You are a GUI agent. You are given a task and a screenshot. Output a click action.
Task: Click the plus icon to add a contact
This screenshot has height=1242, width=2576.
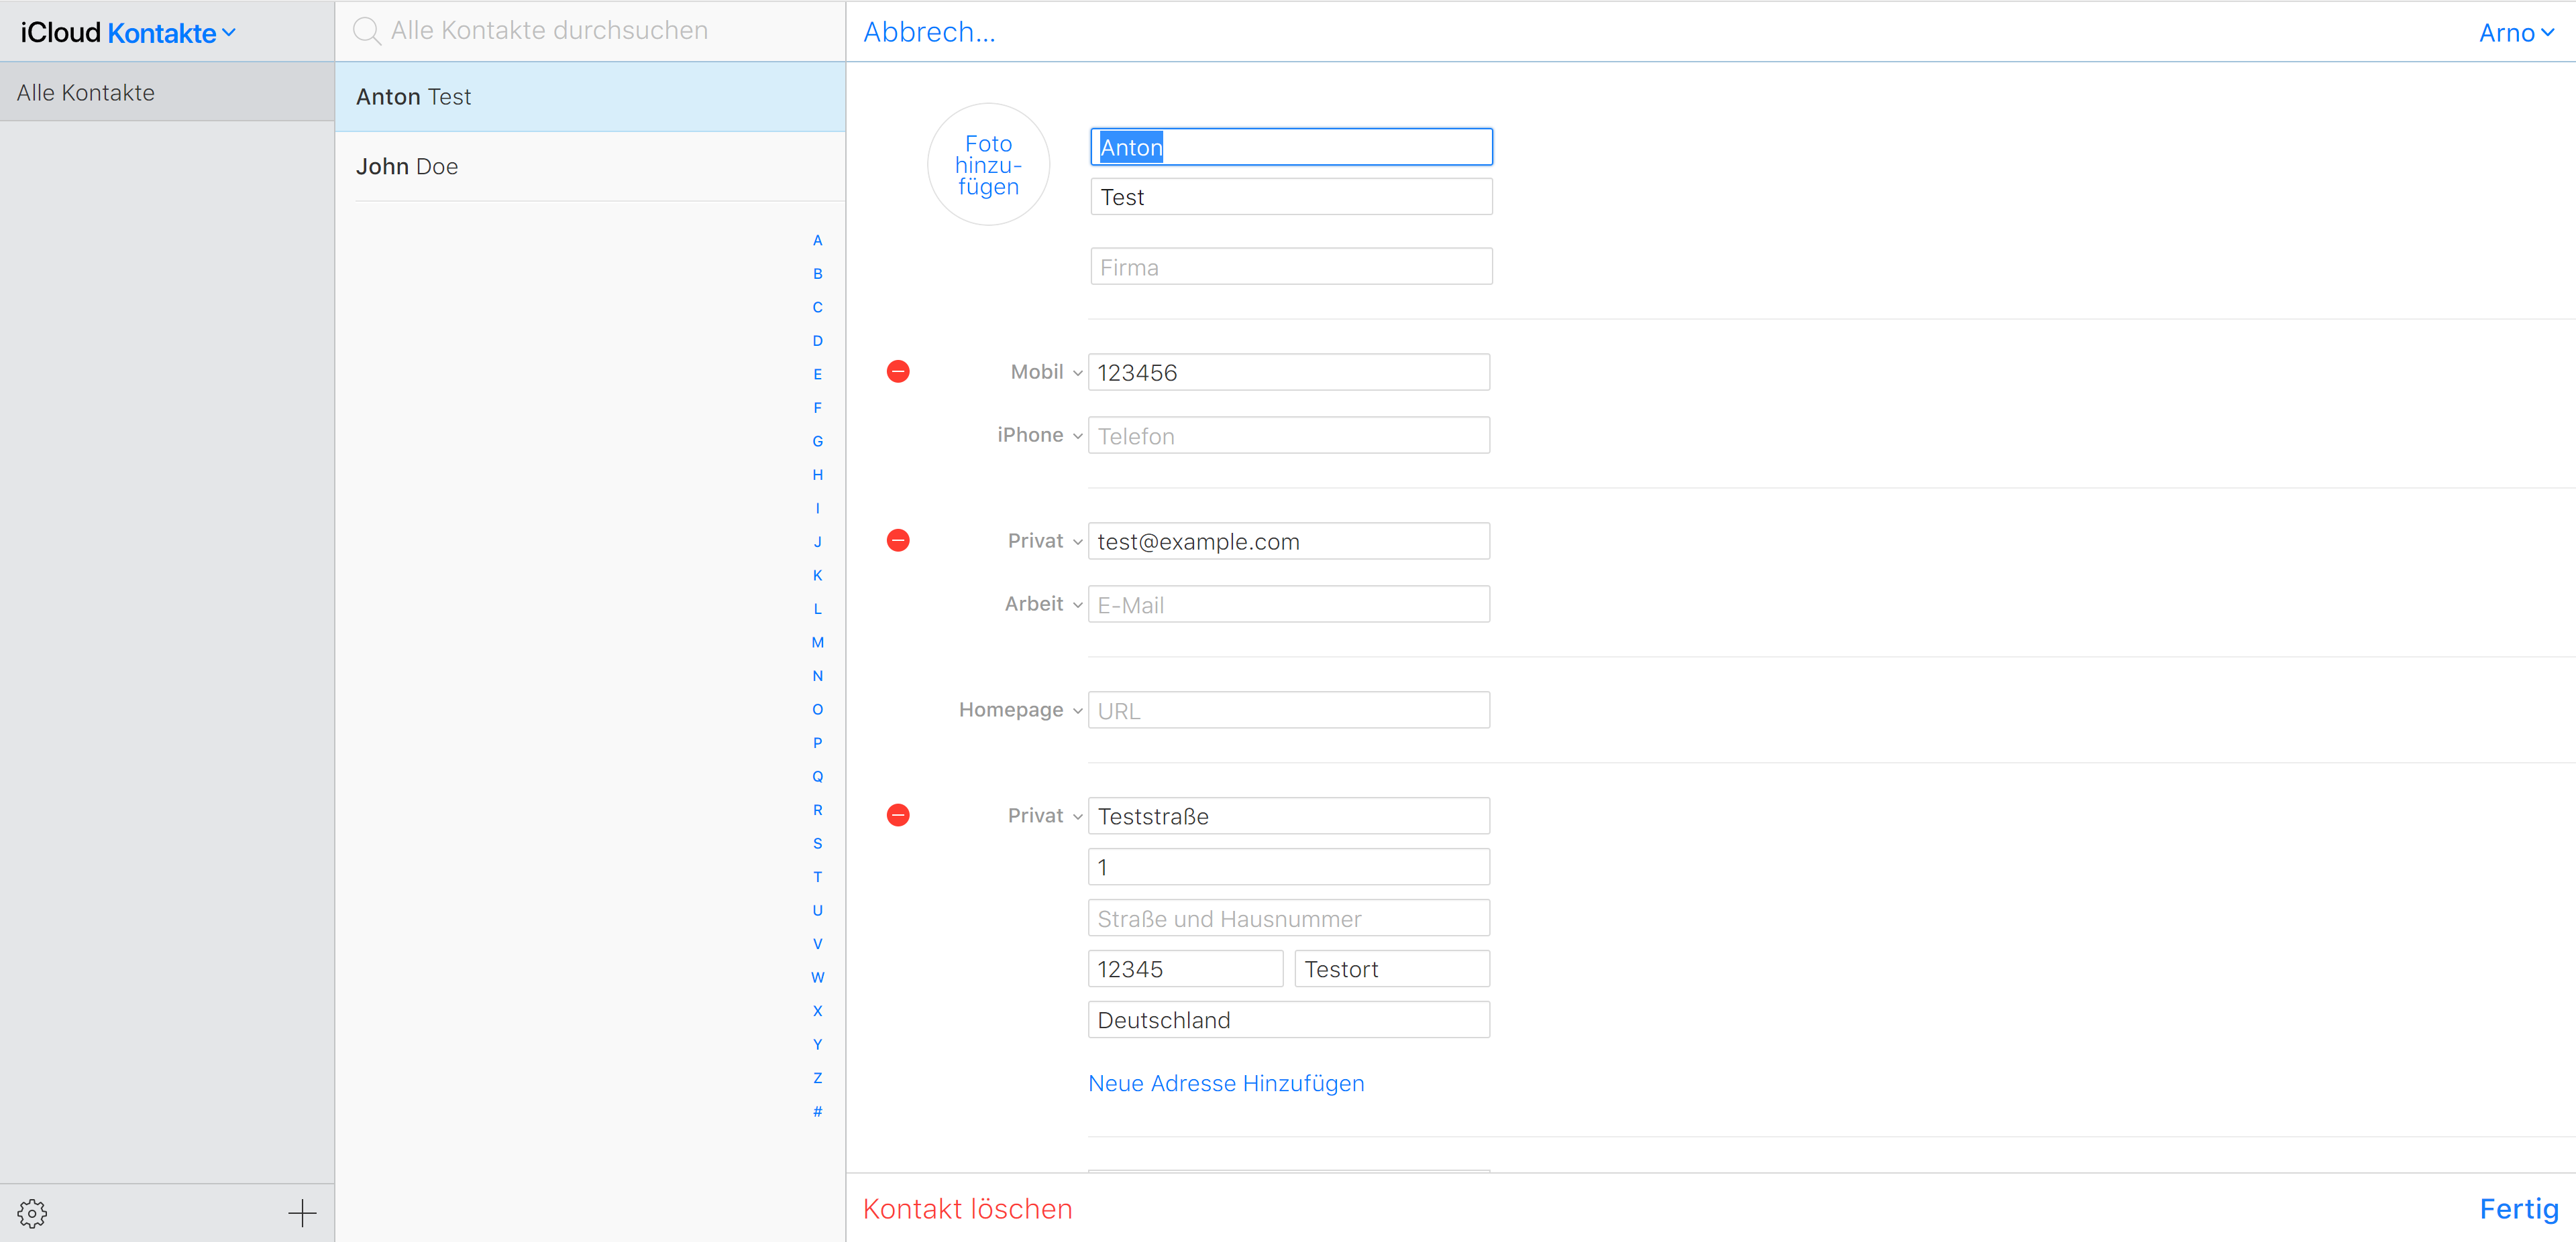pyautogui.click(x=302, y=1213)
